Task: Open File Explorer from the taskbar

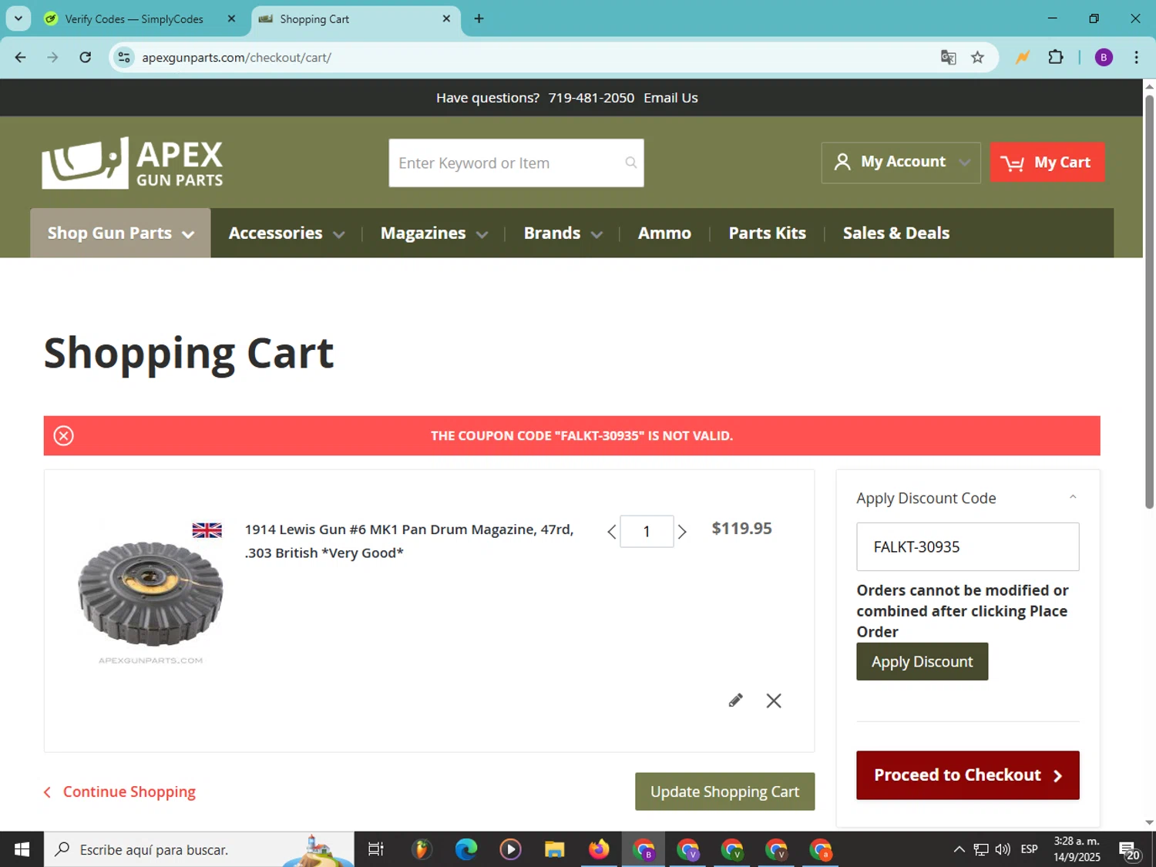Action: click(554, 849)
